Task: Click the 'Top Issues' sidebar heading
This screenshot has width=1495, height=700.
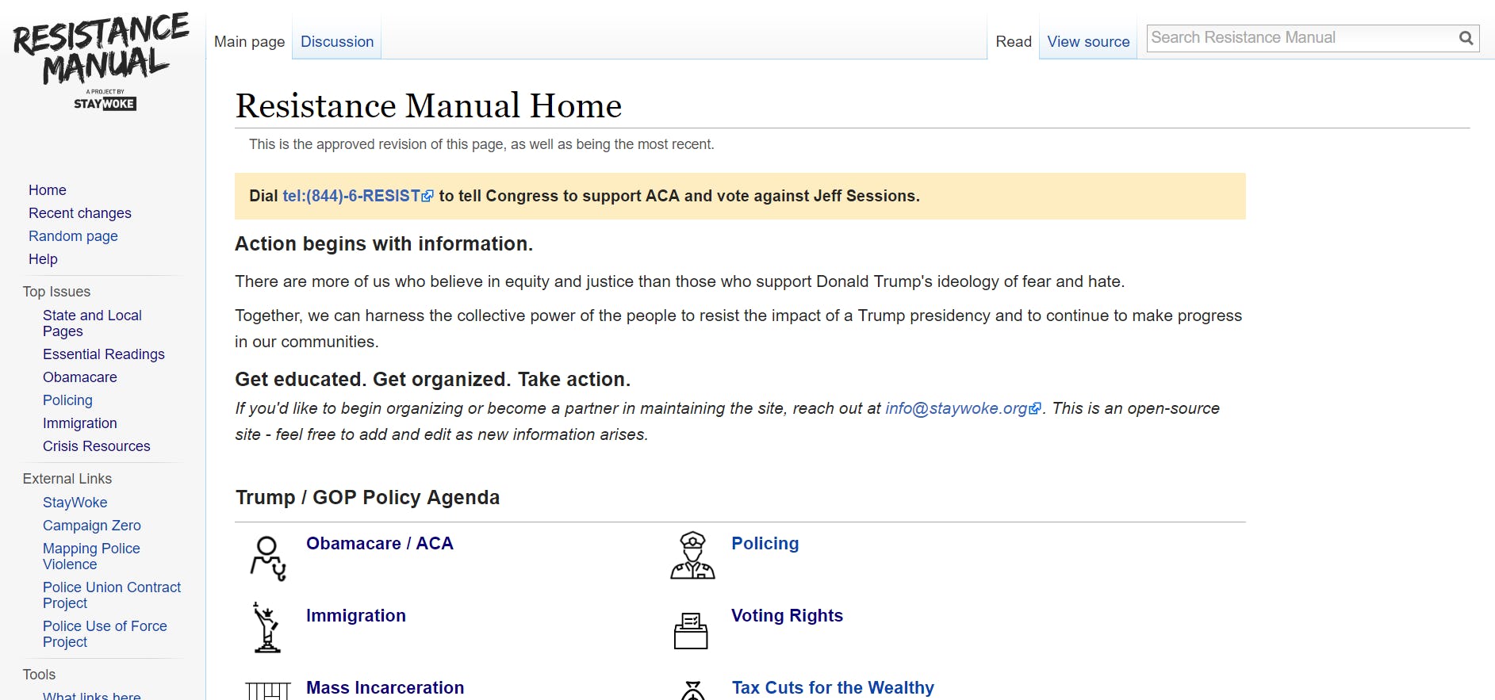Action: click(x=56, y=292)
